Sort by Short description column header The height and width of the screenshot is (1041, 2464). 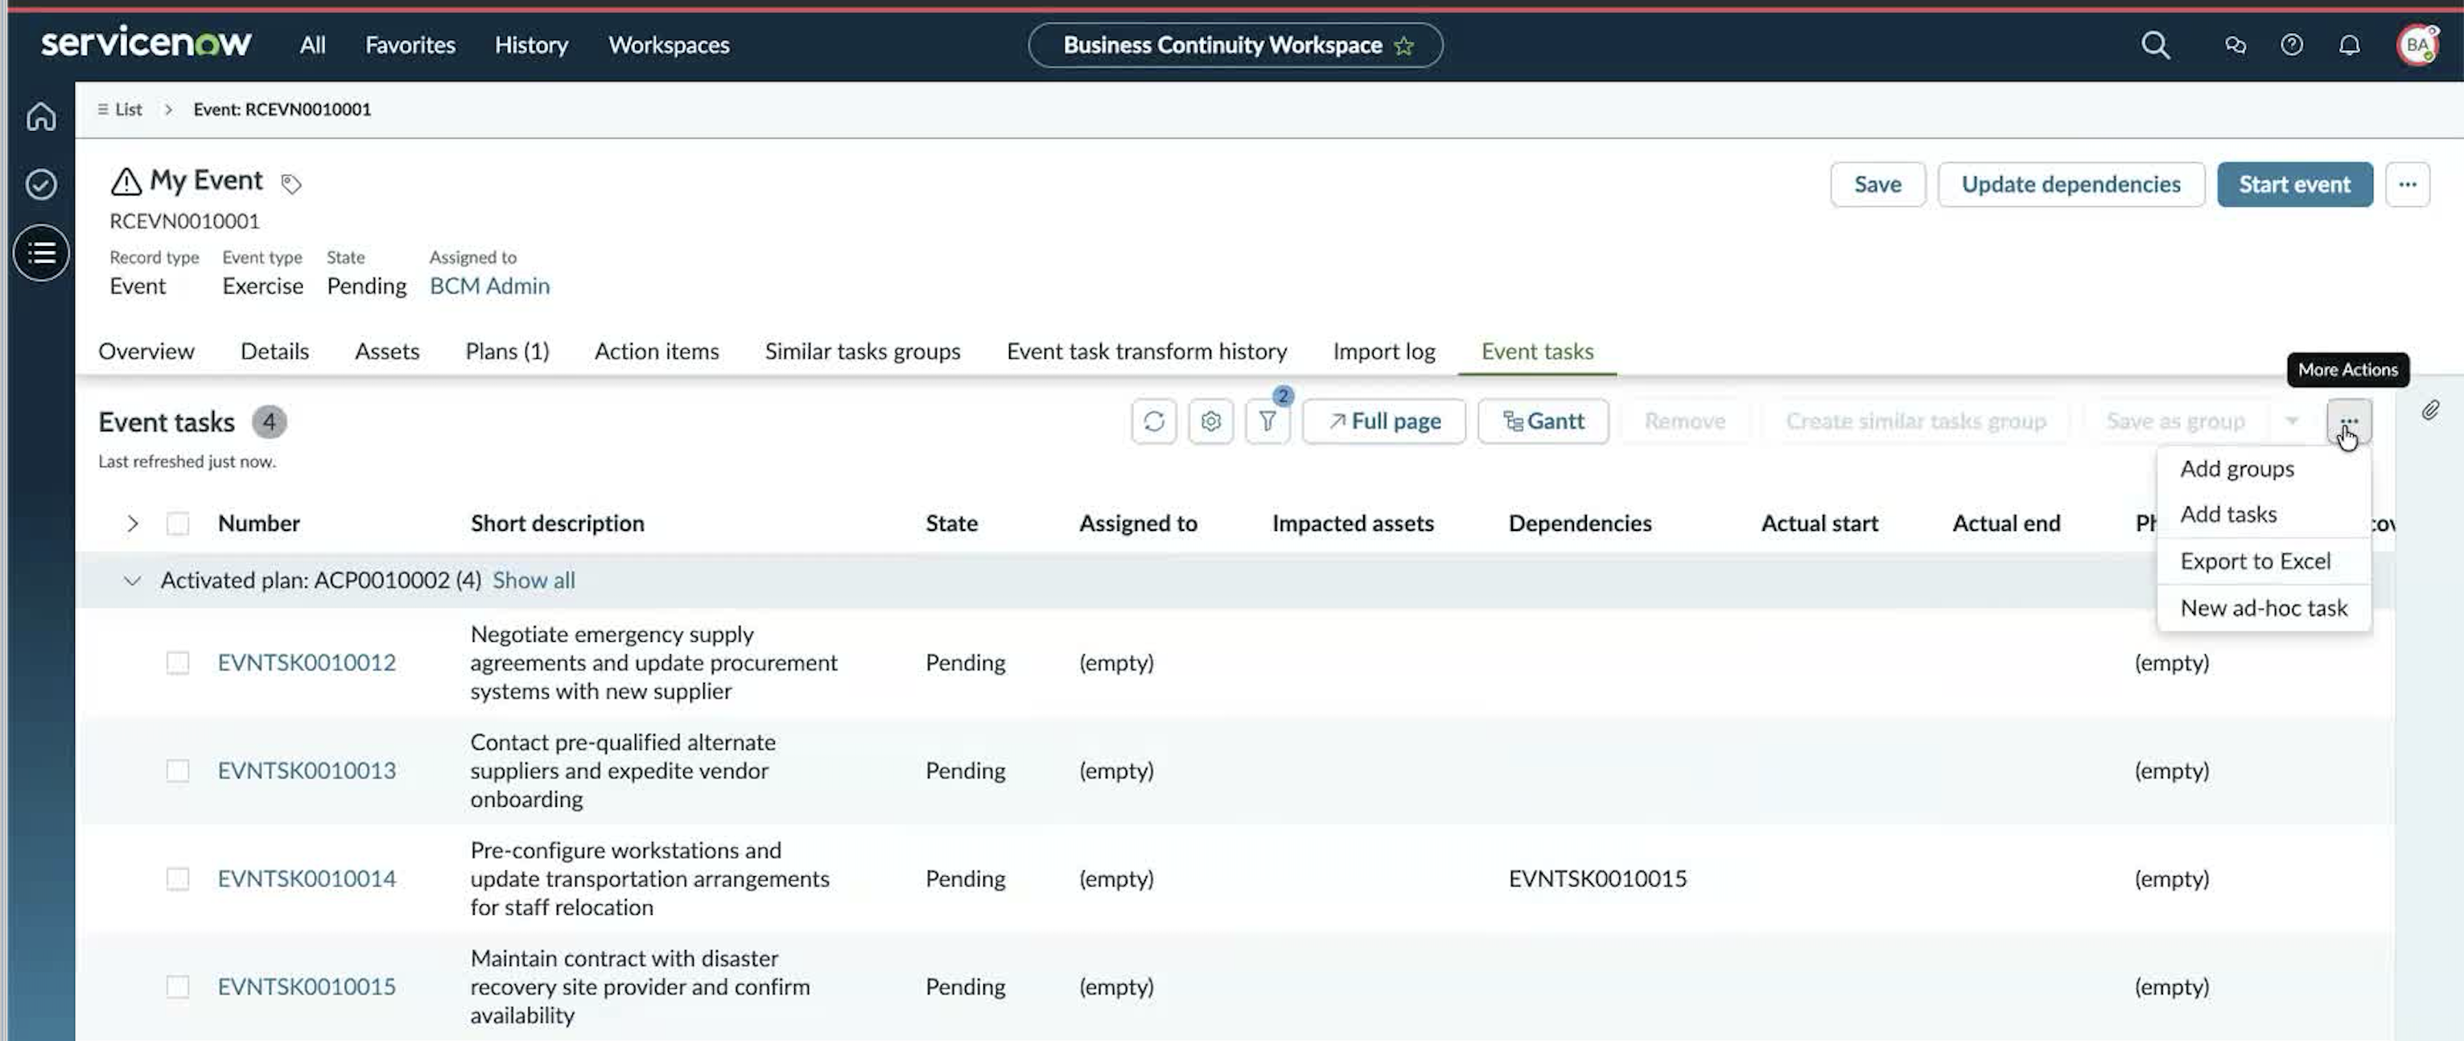tap(557, 524)
